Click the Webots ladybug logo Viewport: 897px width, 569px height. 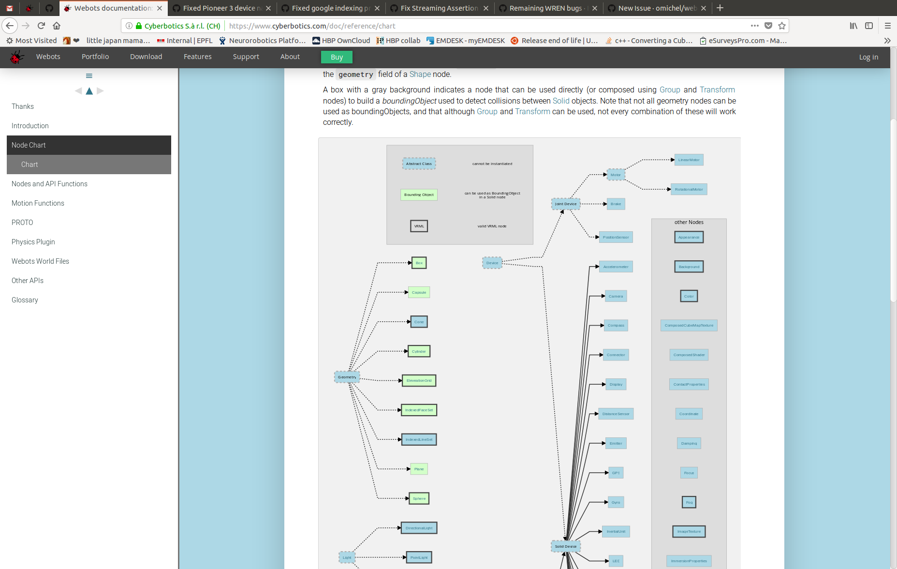tap(17, 57)
